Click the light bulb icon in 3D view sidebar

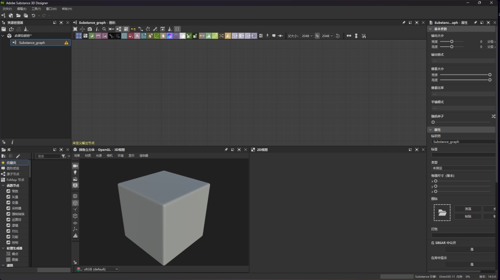(75, 172)
